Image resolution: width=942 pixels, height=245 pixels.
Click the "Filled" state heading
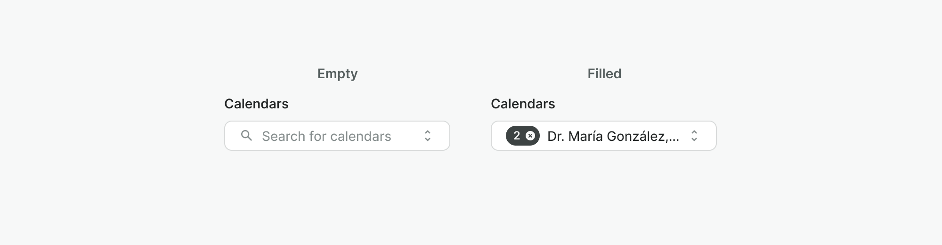pyautogui.click(x=604, y=73)
